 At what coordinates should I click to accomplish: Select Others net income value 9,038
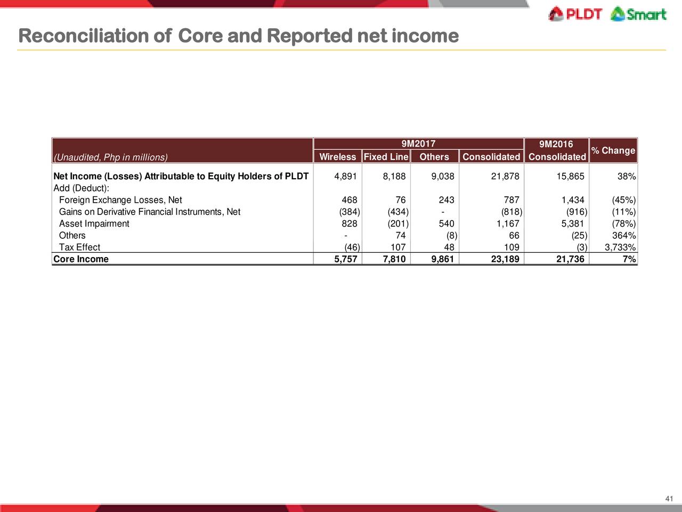coord(443,177)
